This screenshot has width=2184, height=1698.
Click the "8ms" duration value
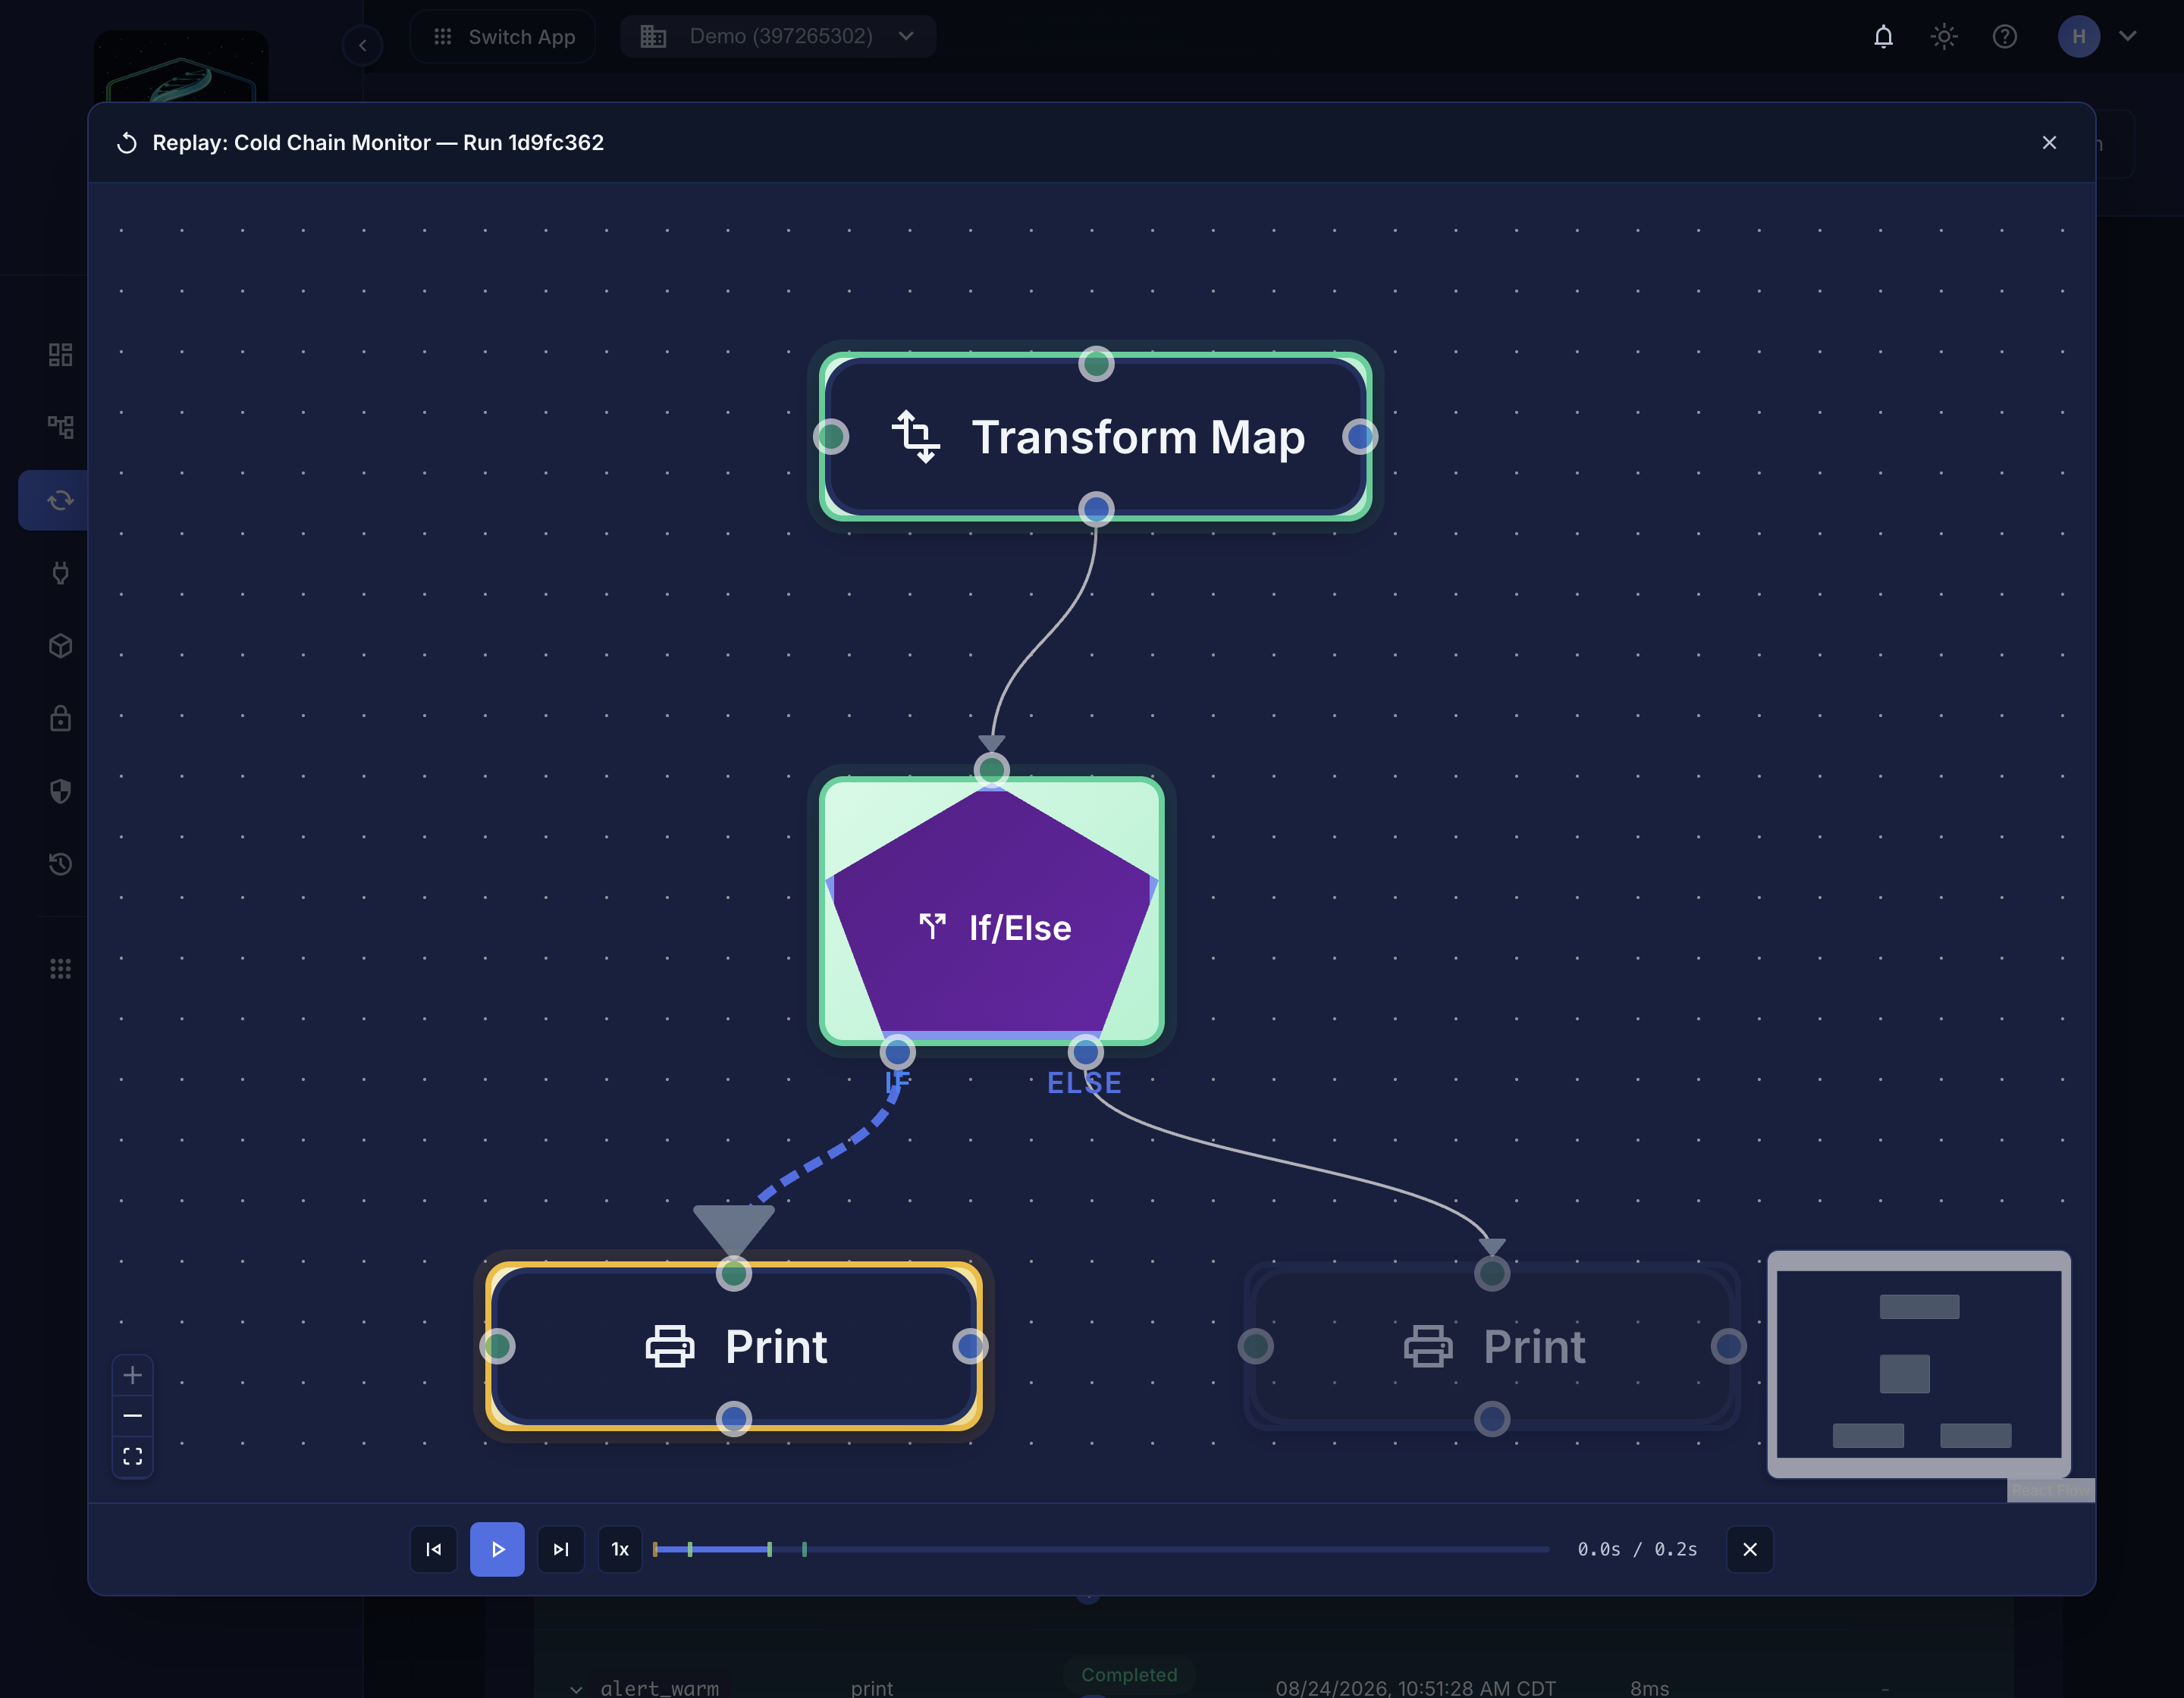pyautogui.click(x=1650, y=1688)
